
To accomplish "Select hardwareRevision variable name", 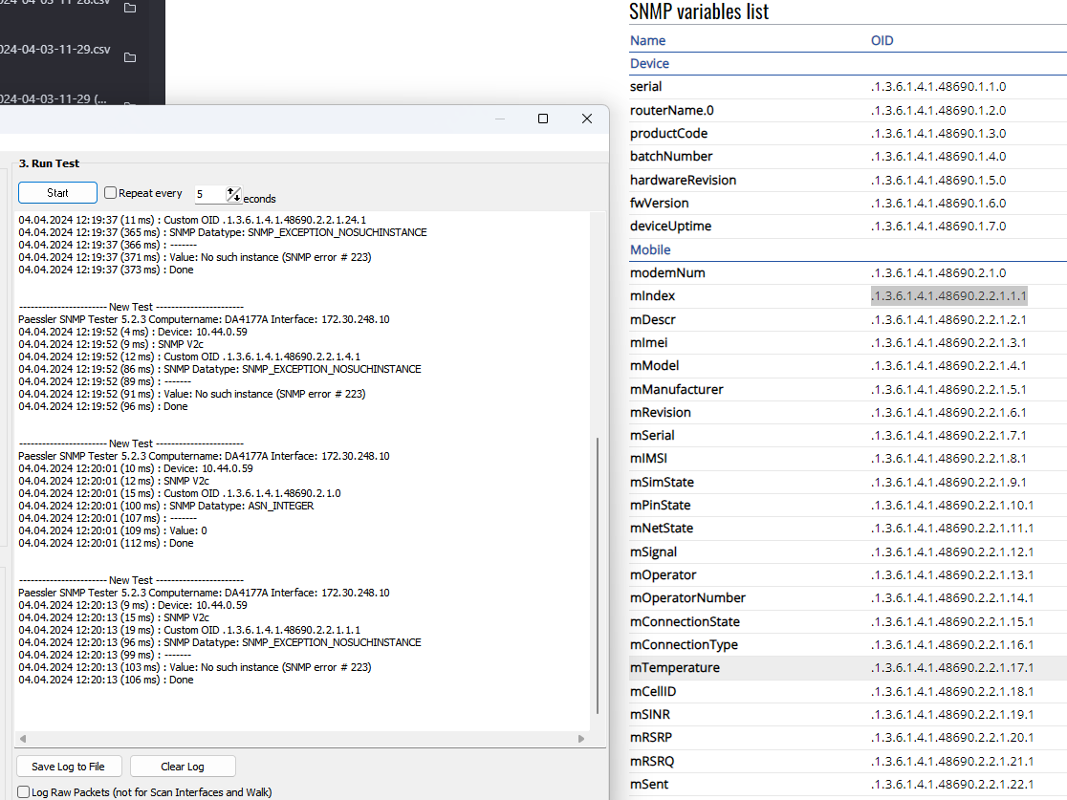I will point(684,181).
